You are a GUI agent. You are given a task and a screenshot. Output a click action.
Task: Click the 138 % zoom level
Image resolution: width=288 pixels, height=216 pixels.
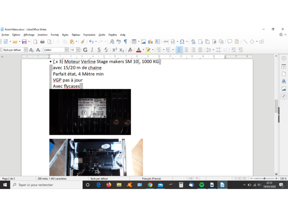(x=283, y=179)
